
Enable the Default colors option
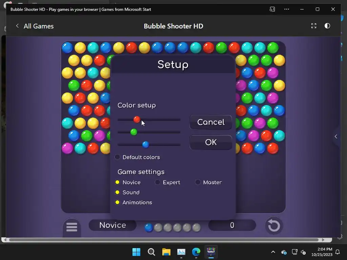click(117, 157)
